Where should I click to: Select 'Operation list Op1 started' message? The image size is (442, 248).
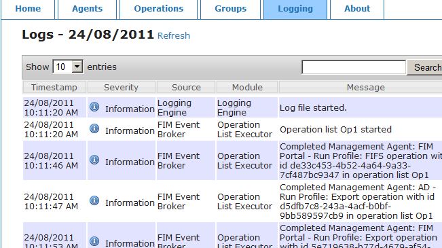[x=335, y=130]
